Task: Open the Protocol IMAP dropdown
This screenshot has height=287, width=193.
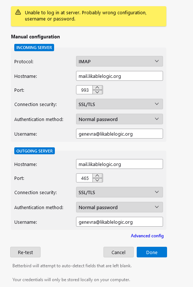Action: pos(120,61)
